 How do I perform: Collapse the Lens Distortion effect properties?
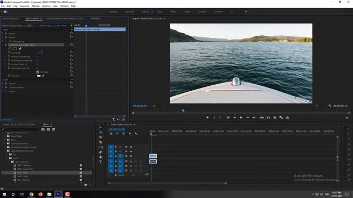coord(3,45)
